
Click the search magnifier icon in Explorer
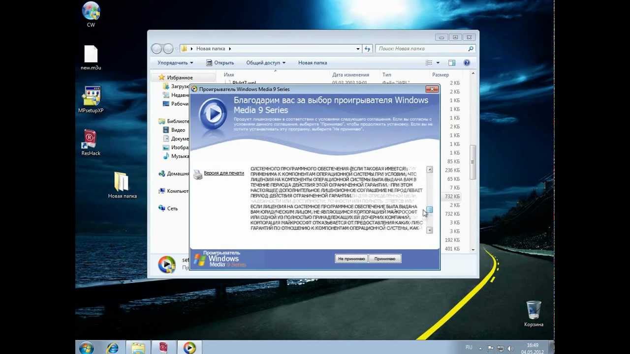click(x=471, y=49)
